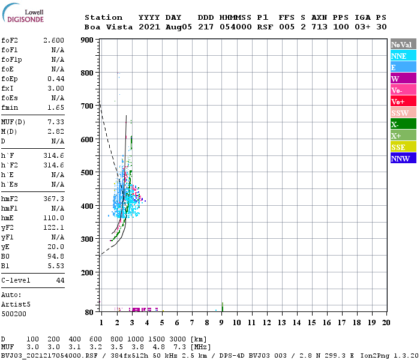Click the C-level value 44
This screenshot has height=360, width=420.
[x=60, y=280]
